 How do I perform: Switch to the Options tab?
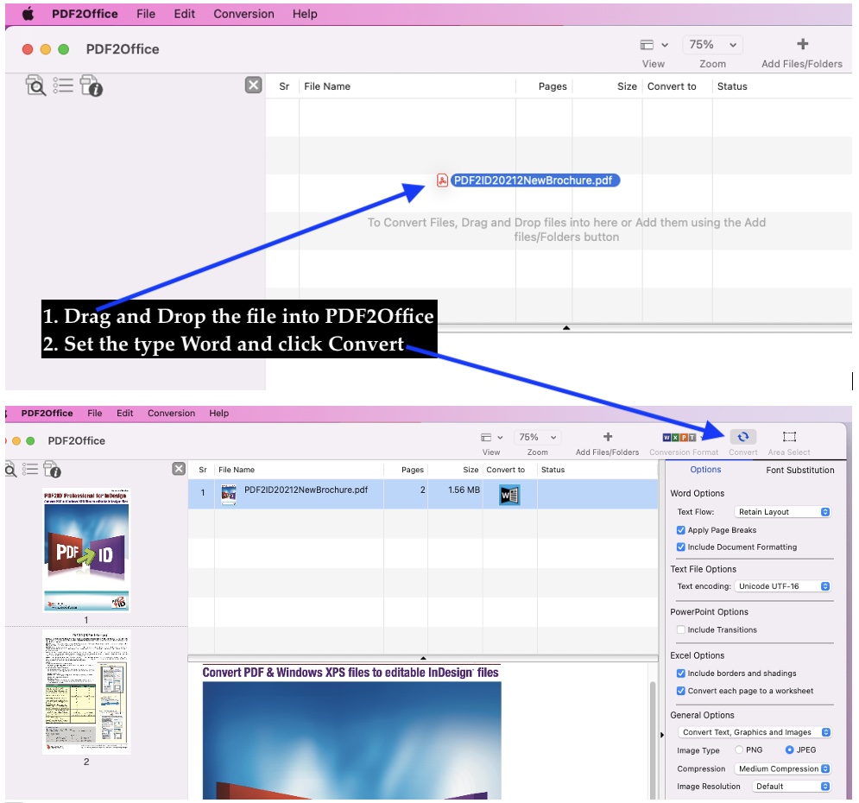point(705,470)
